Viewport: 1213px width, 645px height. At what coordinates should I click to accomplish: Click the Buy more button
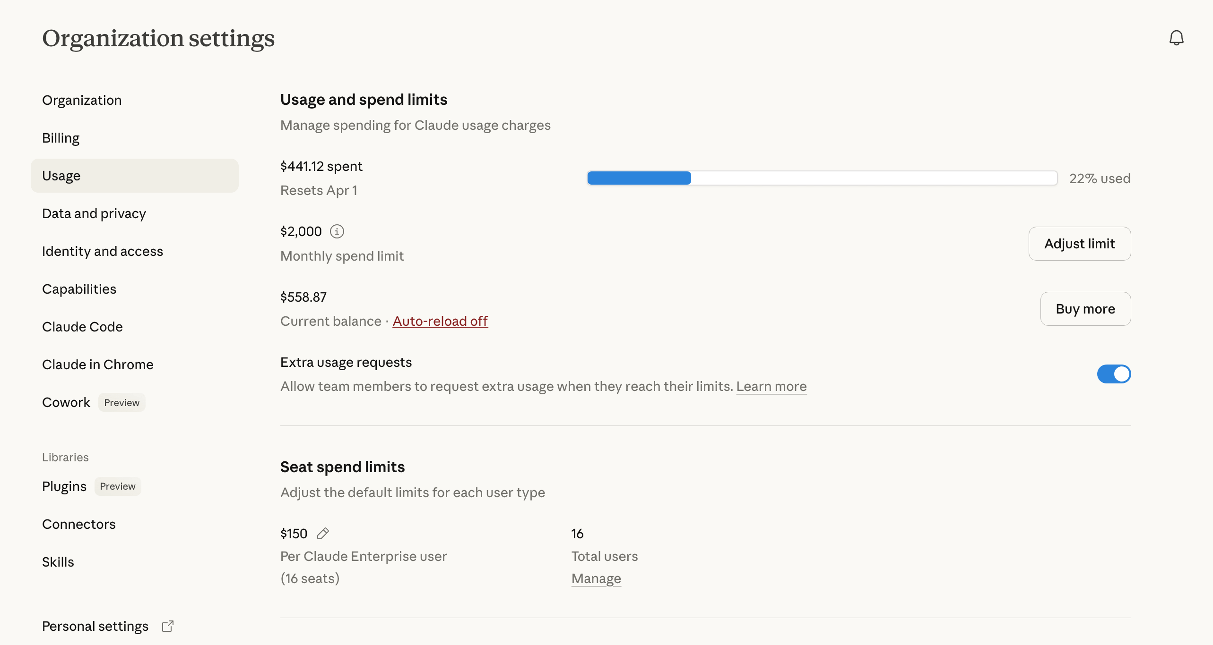(1085, 309)
